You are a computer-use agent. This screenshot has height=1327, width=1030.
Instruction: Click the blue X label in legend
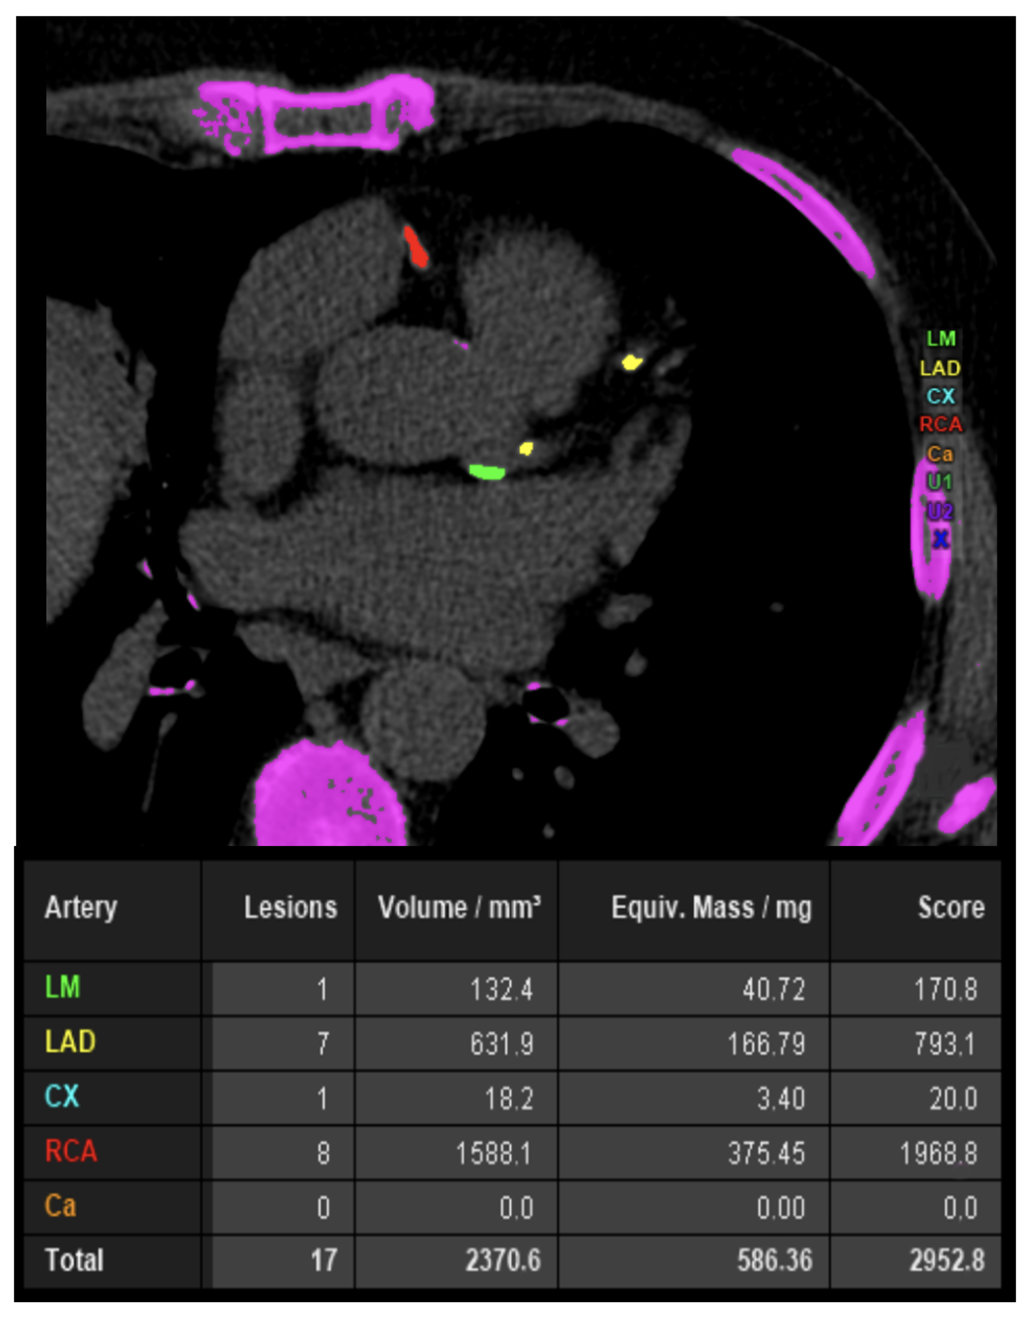940,539
